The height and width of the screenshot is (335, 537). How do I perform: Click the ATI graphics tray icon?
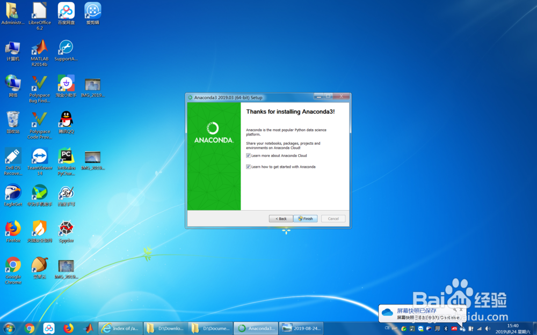[454, 329]
